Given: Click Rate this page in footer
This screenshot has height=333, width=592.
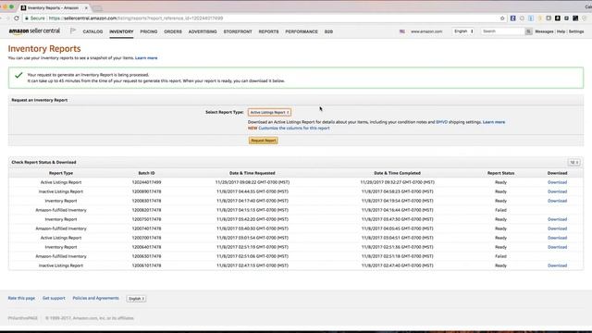Looking at the screenshot, I should point(21,298).
